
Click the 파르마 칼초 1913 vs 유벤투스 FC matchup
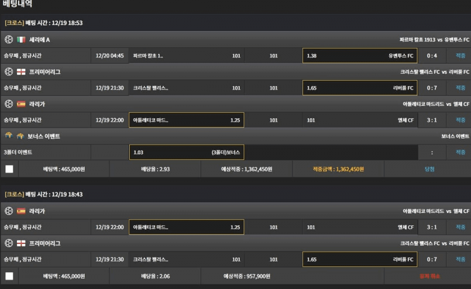pos(434,39)
